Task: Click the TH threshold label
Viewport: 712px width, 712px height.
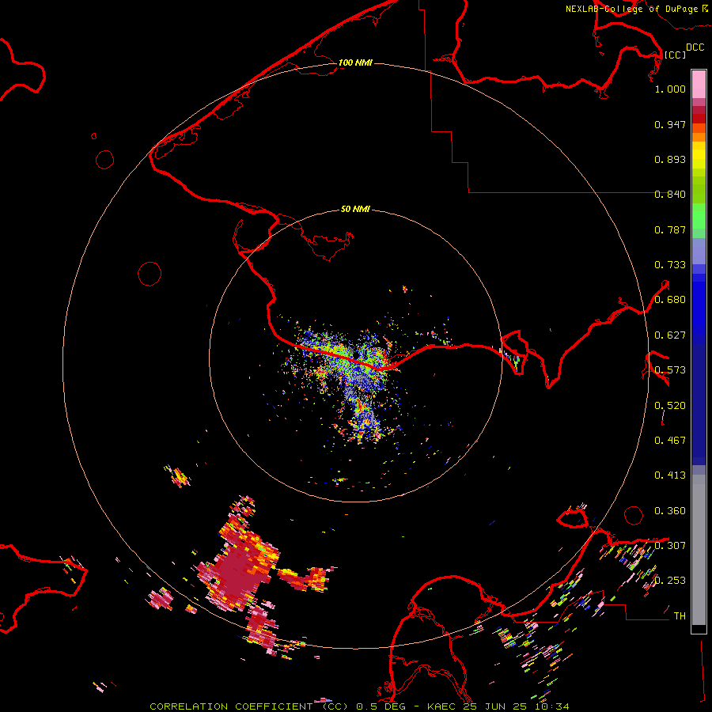Action: 680,616
